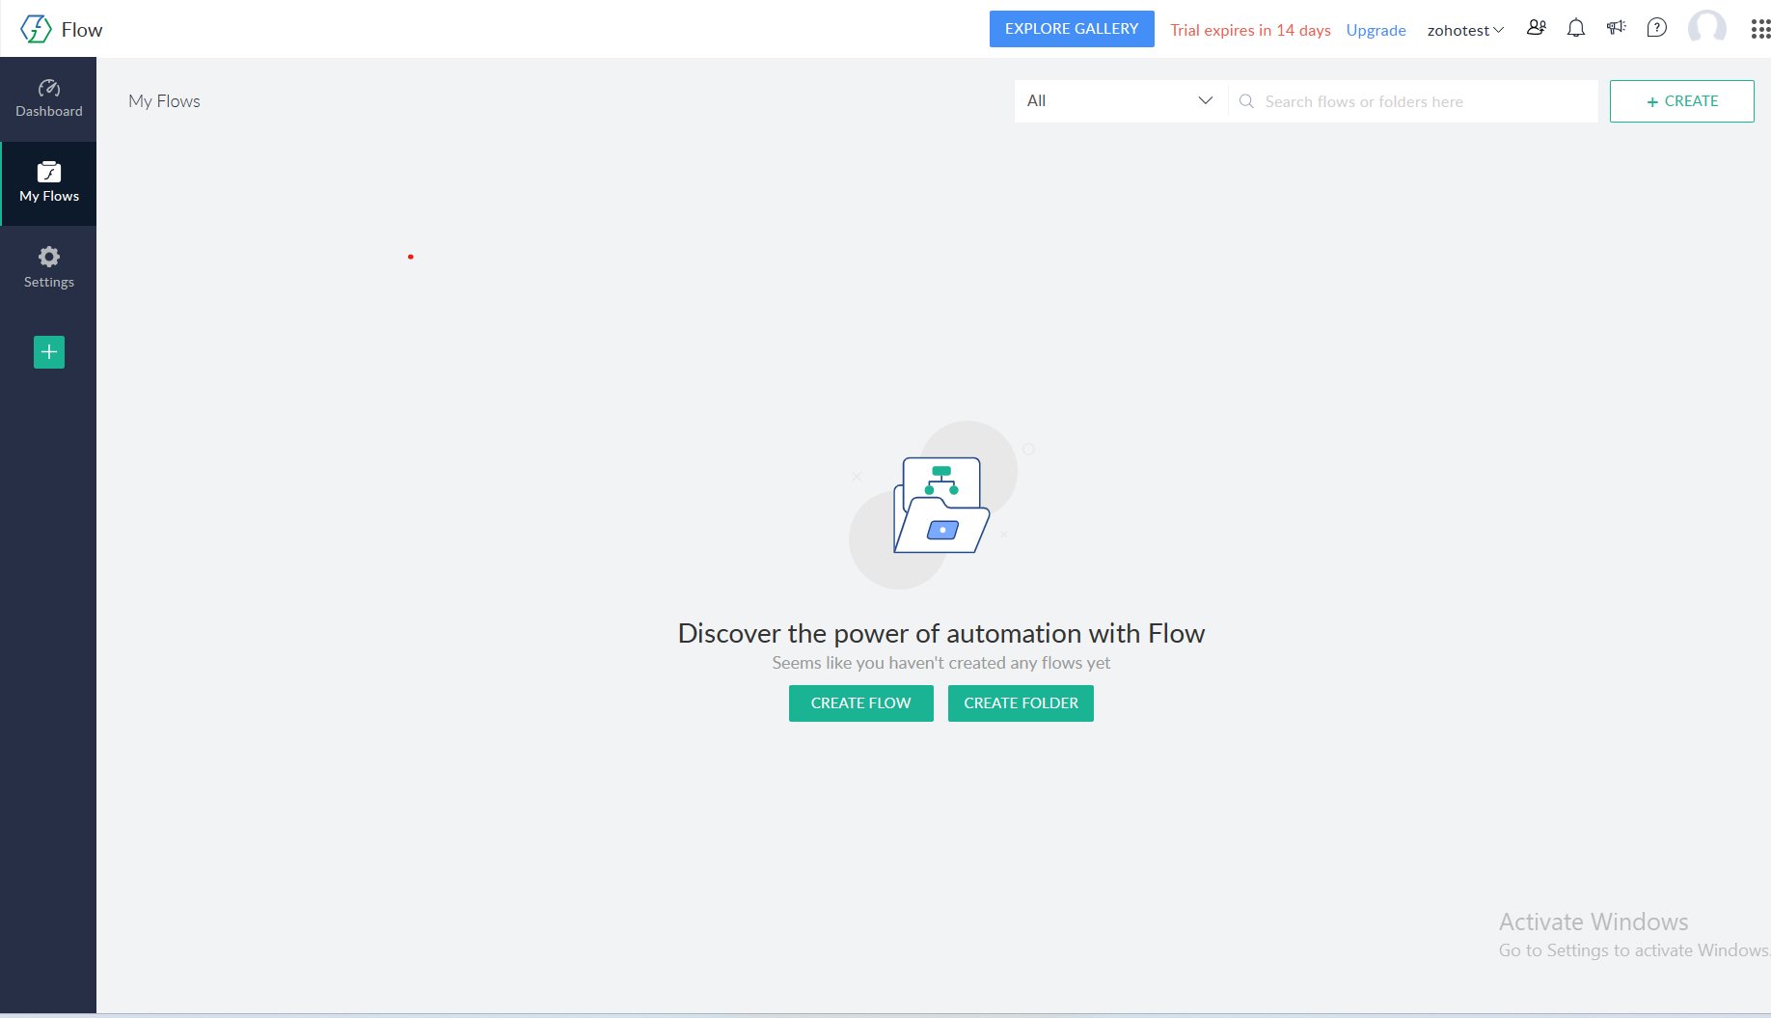
Task: Open the Dashboard section
Action: click(48, 99)
